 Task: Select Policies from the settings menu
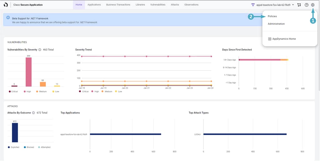(272, 16)
